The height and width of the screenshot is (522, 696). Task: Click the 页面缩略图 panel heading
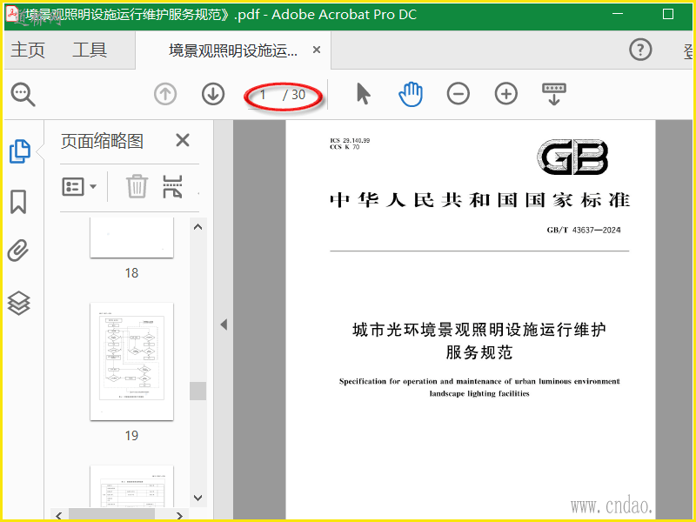tap(102, 141)
